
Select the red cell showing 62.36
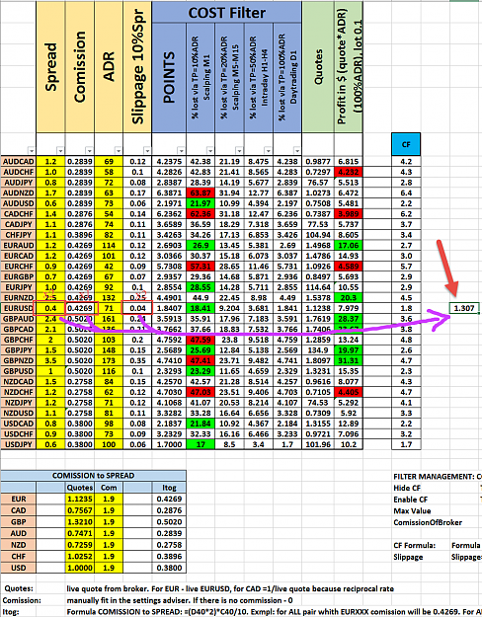201,214
